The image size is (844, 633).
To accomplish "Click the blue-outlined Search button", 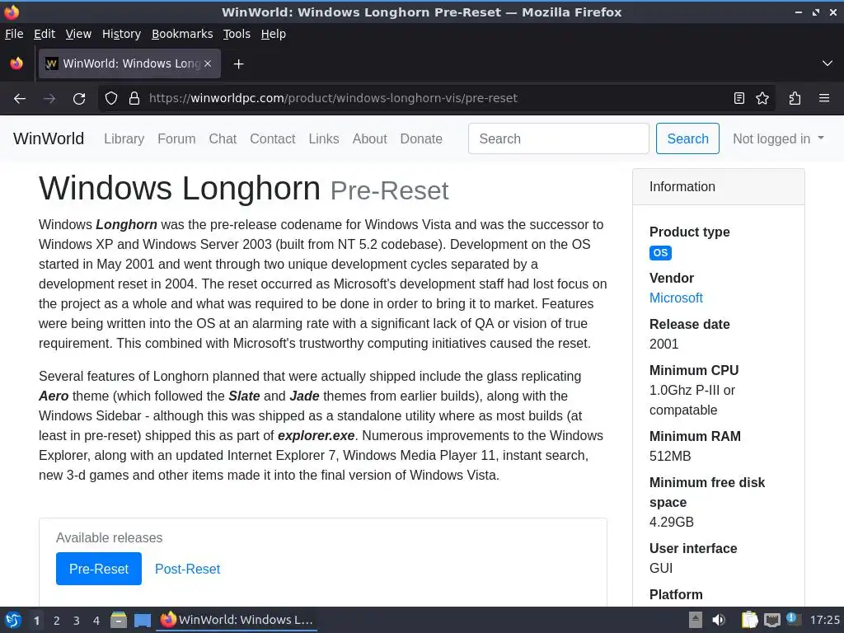I will (687, 138).
